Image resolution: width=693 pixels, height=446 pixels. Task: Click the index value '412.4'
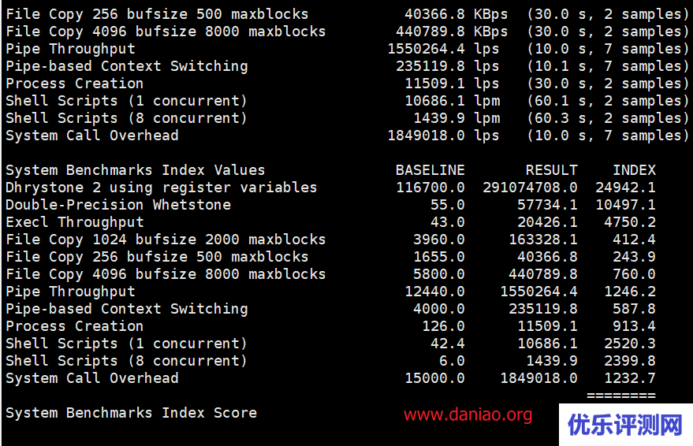[634, 240]
